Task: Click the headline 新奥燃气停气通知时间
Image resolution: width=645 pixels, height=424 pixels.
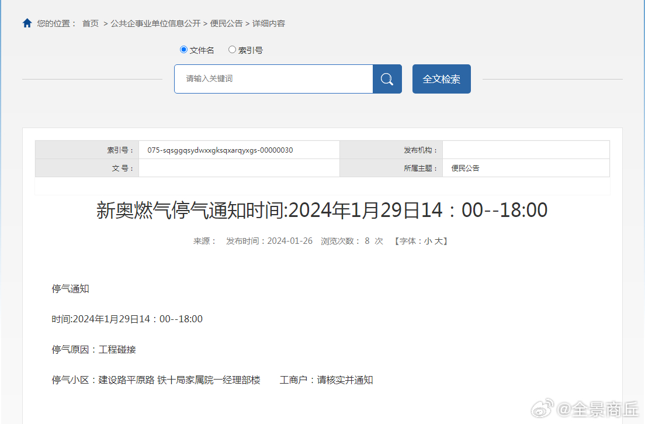Action: (322, 210)
